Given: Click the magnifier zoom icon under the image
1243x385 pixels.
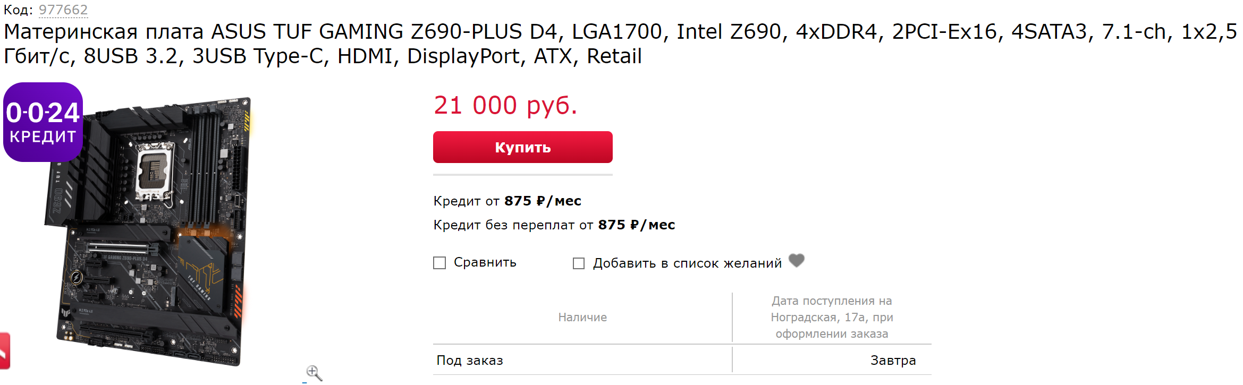Looking at the screenshot, I should click(314, 372).
